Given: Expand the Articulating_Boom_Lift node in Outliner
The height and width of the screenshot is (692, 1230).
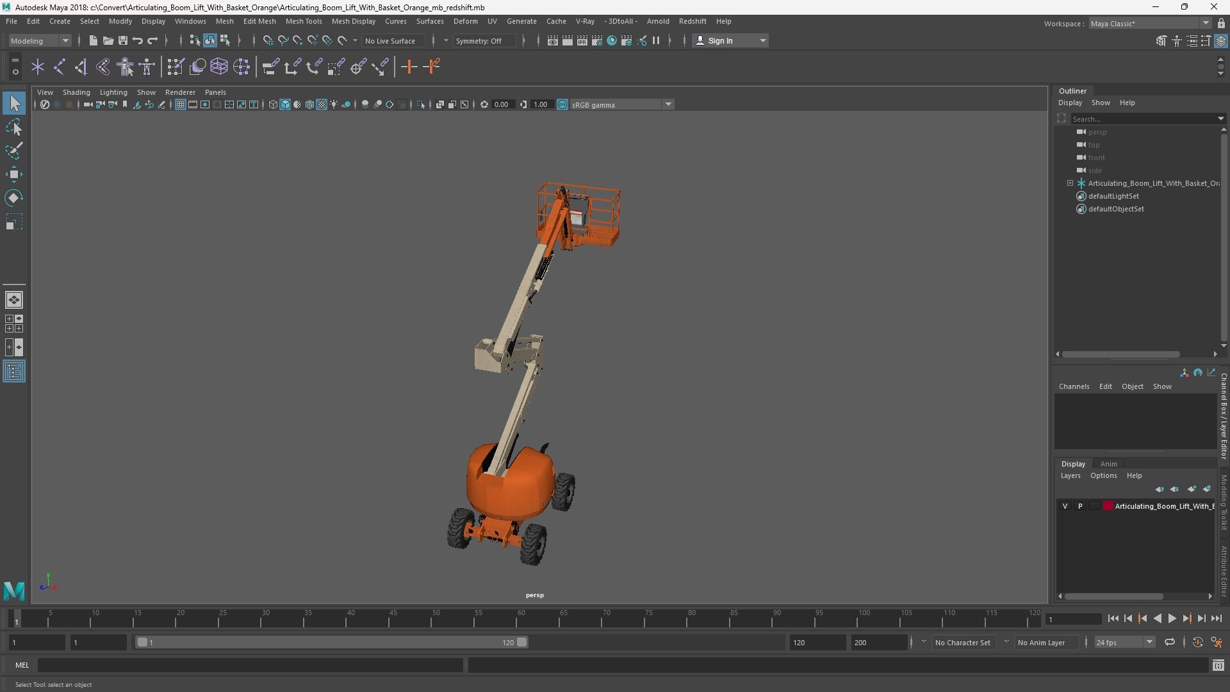Looking at the screenshot, I should (1070, 183).
